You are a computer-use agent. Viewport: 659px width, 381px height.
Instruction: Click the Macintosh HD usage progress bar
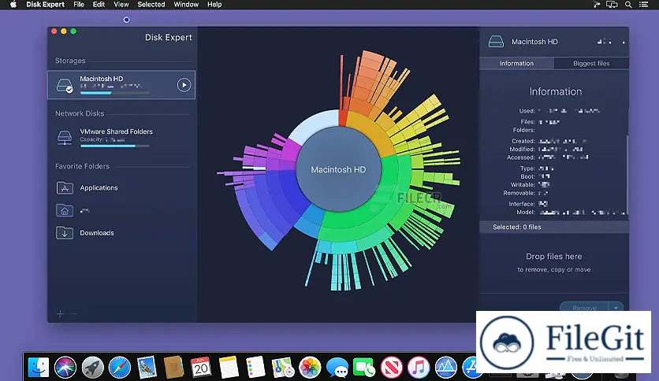pos(115,93)
